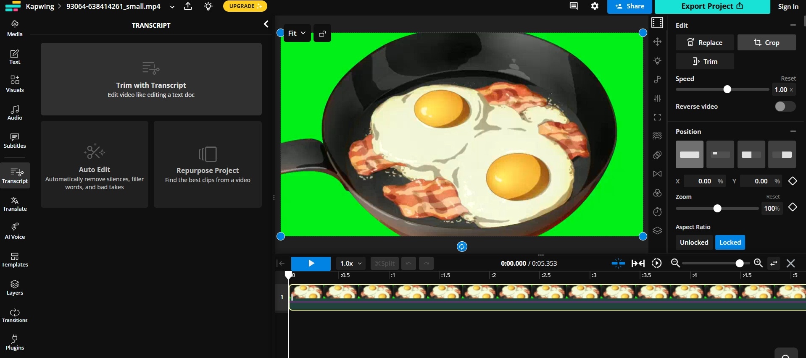
Task: Collapse the Position section
Action: point(793,131)
